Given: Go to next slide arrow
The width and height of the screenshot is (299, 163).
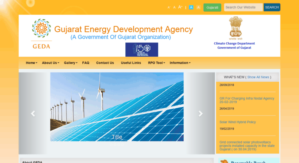Looking at the screenshot, I should click(200, 114).
